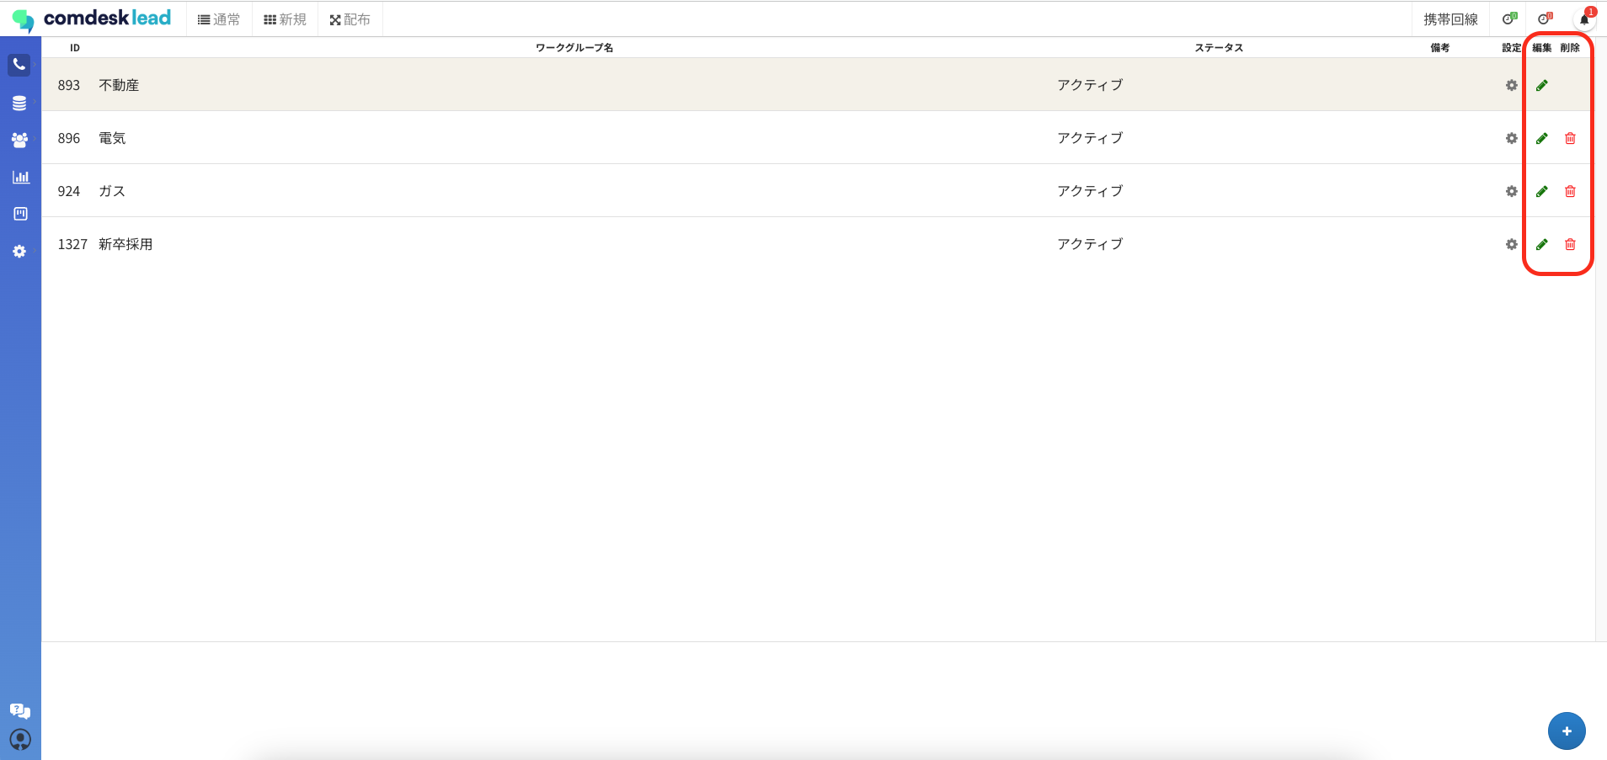Edit the 不動産 workgroup with pencil icon
The height and width of the screenshot is (760, 1607).
(1542, 85)
